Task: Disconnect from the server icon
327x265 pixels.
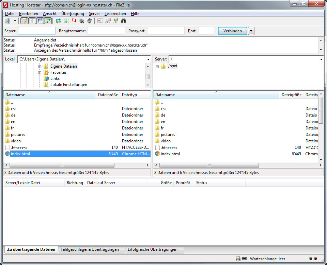Action: tap(82, 21)
